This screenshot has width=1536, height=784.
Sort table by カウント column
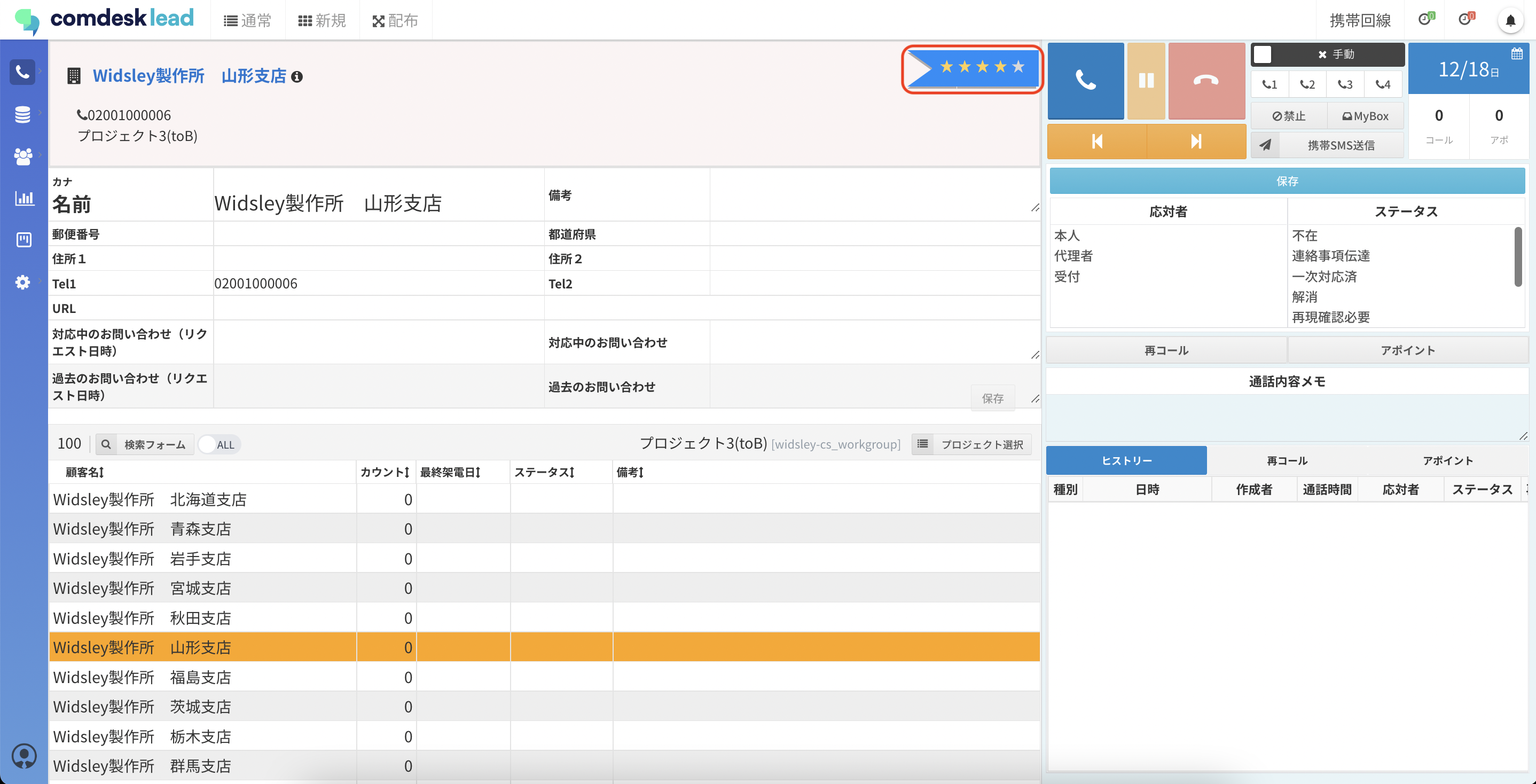385,472
